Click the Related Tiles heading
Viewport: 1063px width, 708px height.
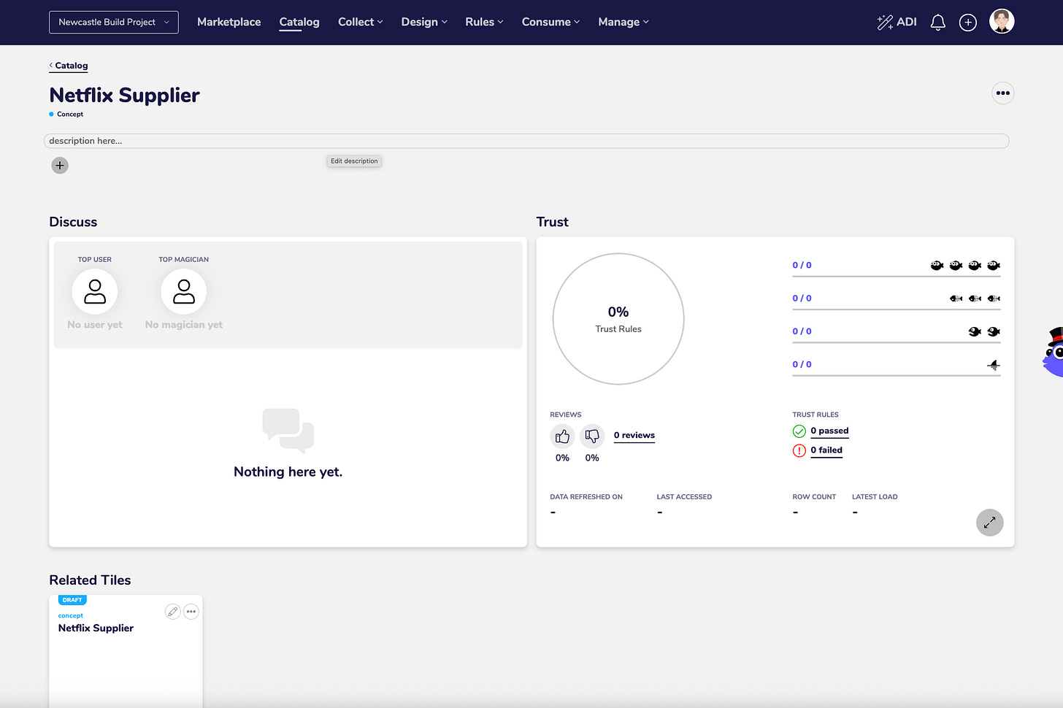[90, 580]
